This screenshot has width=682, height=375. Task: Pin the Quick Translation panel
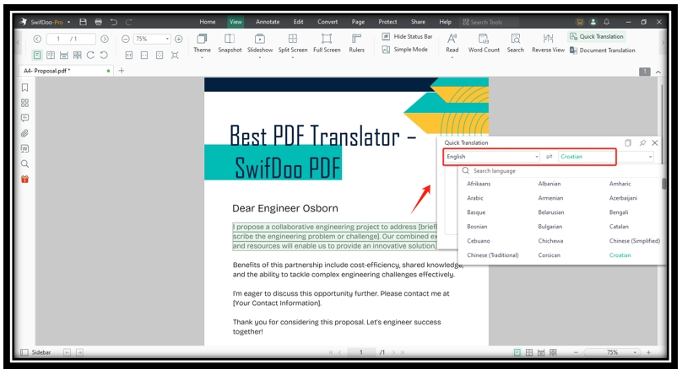pos(642,142)
